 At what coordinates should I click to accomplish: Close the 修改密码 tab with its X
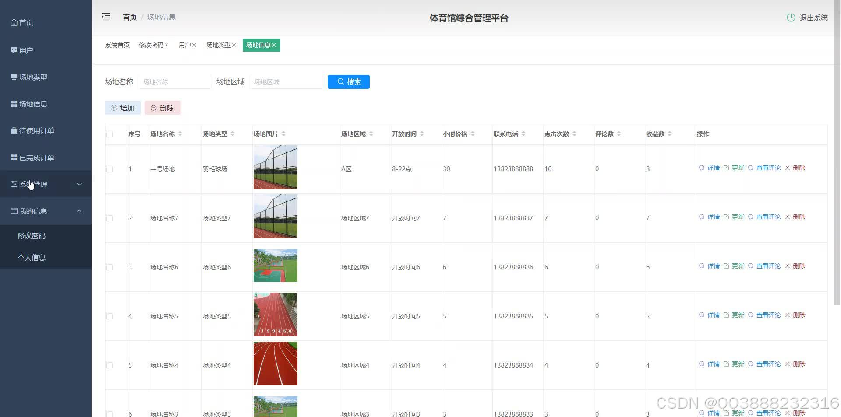click(166, 45)
